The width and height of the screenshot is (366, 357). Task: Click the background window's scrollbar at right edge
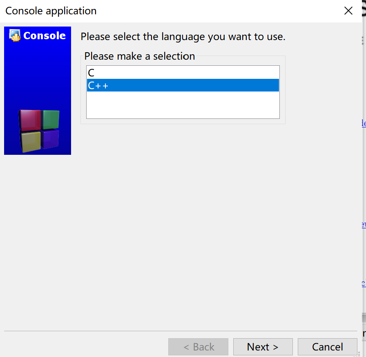pos(364,318)
